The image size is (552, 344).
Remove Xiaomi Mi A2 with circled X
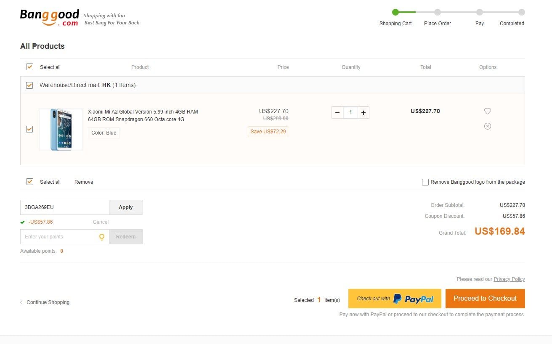tap(488, 126)
